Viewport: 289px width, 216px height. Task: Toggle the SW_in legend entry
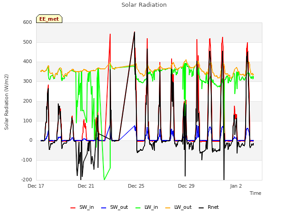82,207
